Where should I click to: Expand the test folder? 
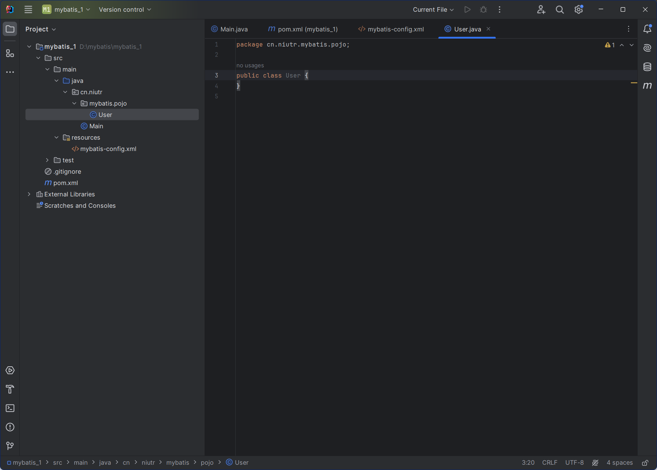coord(47,160)
